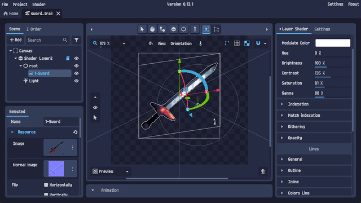Open the Shader menu
The width and height of the screenshot is (361, 203).
[x=39, y=5]
